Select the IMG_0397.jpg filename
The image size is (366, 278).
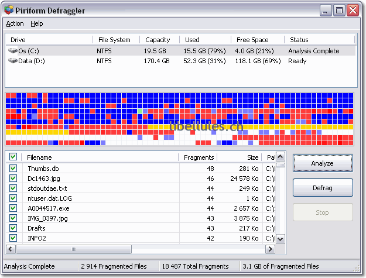47,218
